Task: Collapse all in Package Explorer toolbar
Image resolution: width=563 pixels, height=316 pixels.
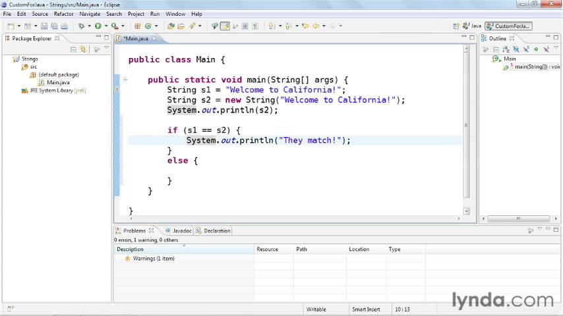Action: 73,49
